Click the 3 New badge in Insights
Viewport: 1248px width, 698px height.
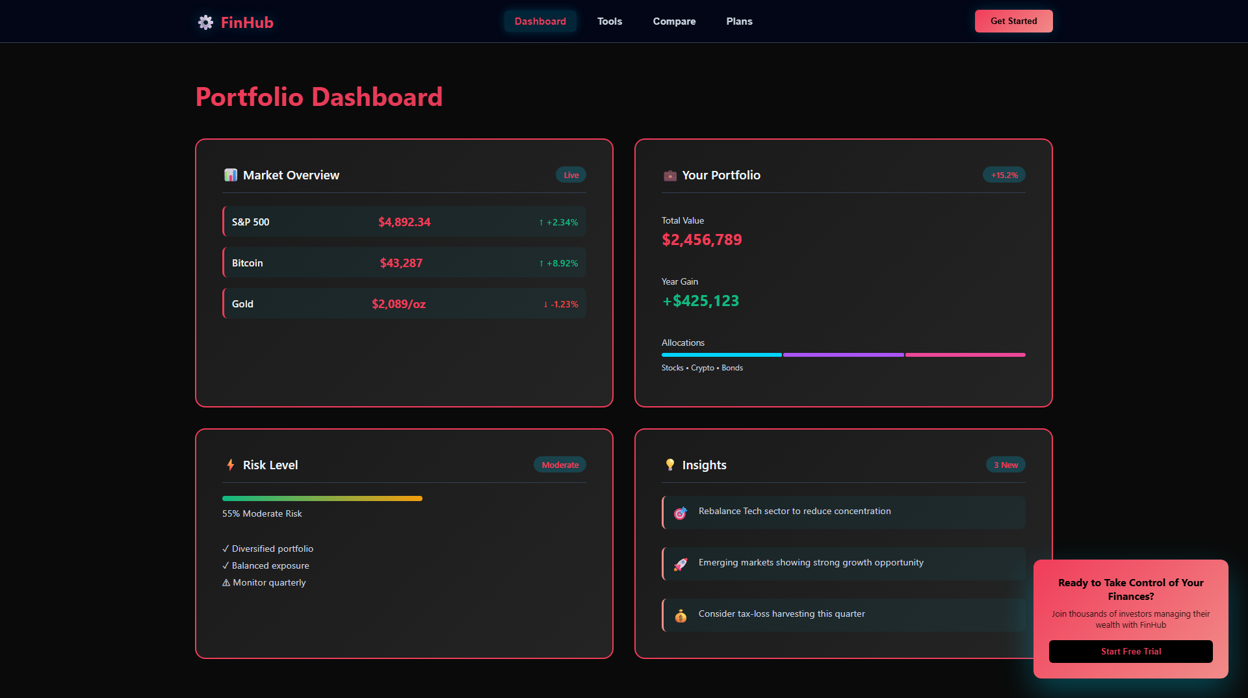(x=1005, y=464)
